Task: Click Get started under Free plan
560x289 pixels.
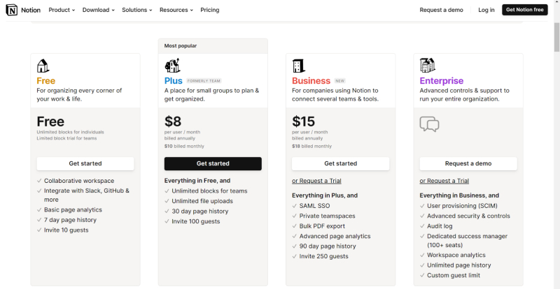Action: point(85,163)
